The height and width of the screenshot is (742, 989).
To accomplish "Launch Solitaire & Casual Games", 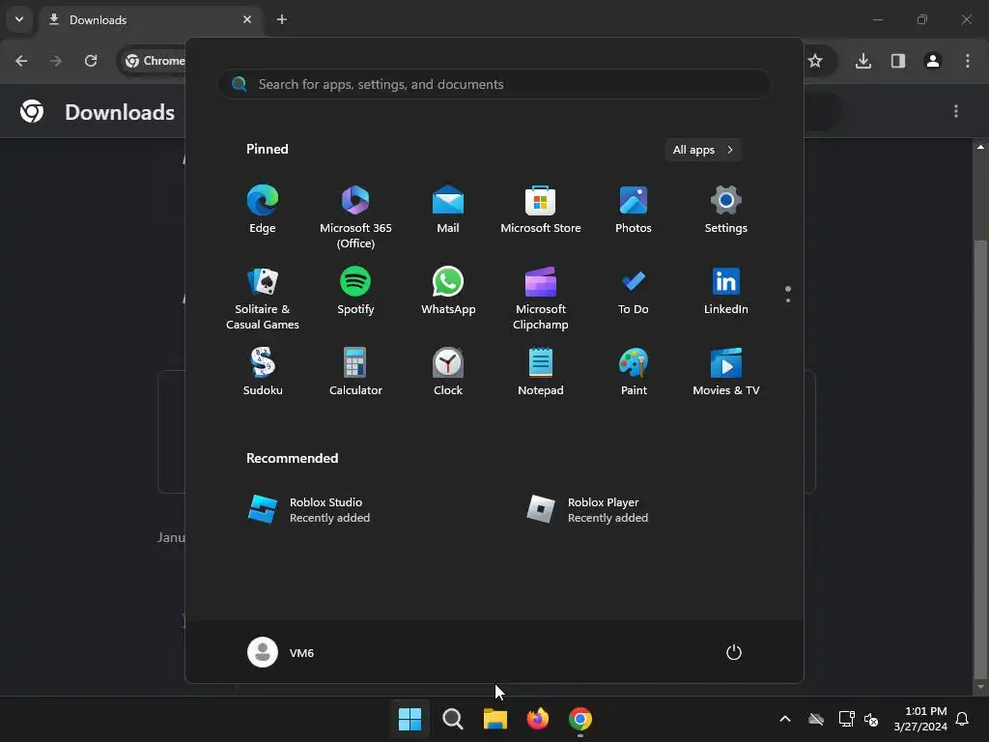I will coord(263,298).
